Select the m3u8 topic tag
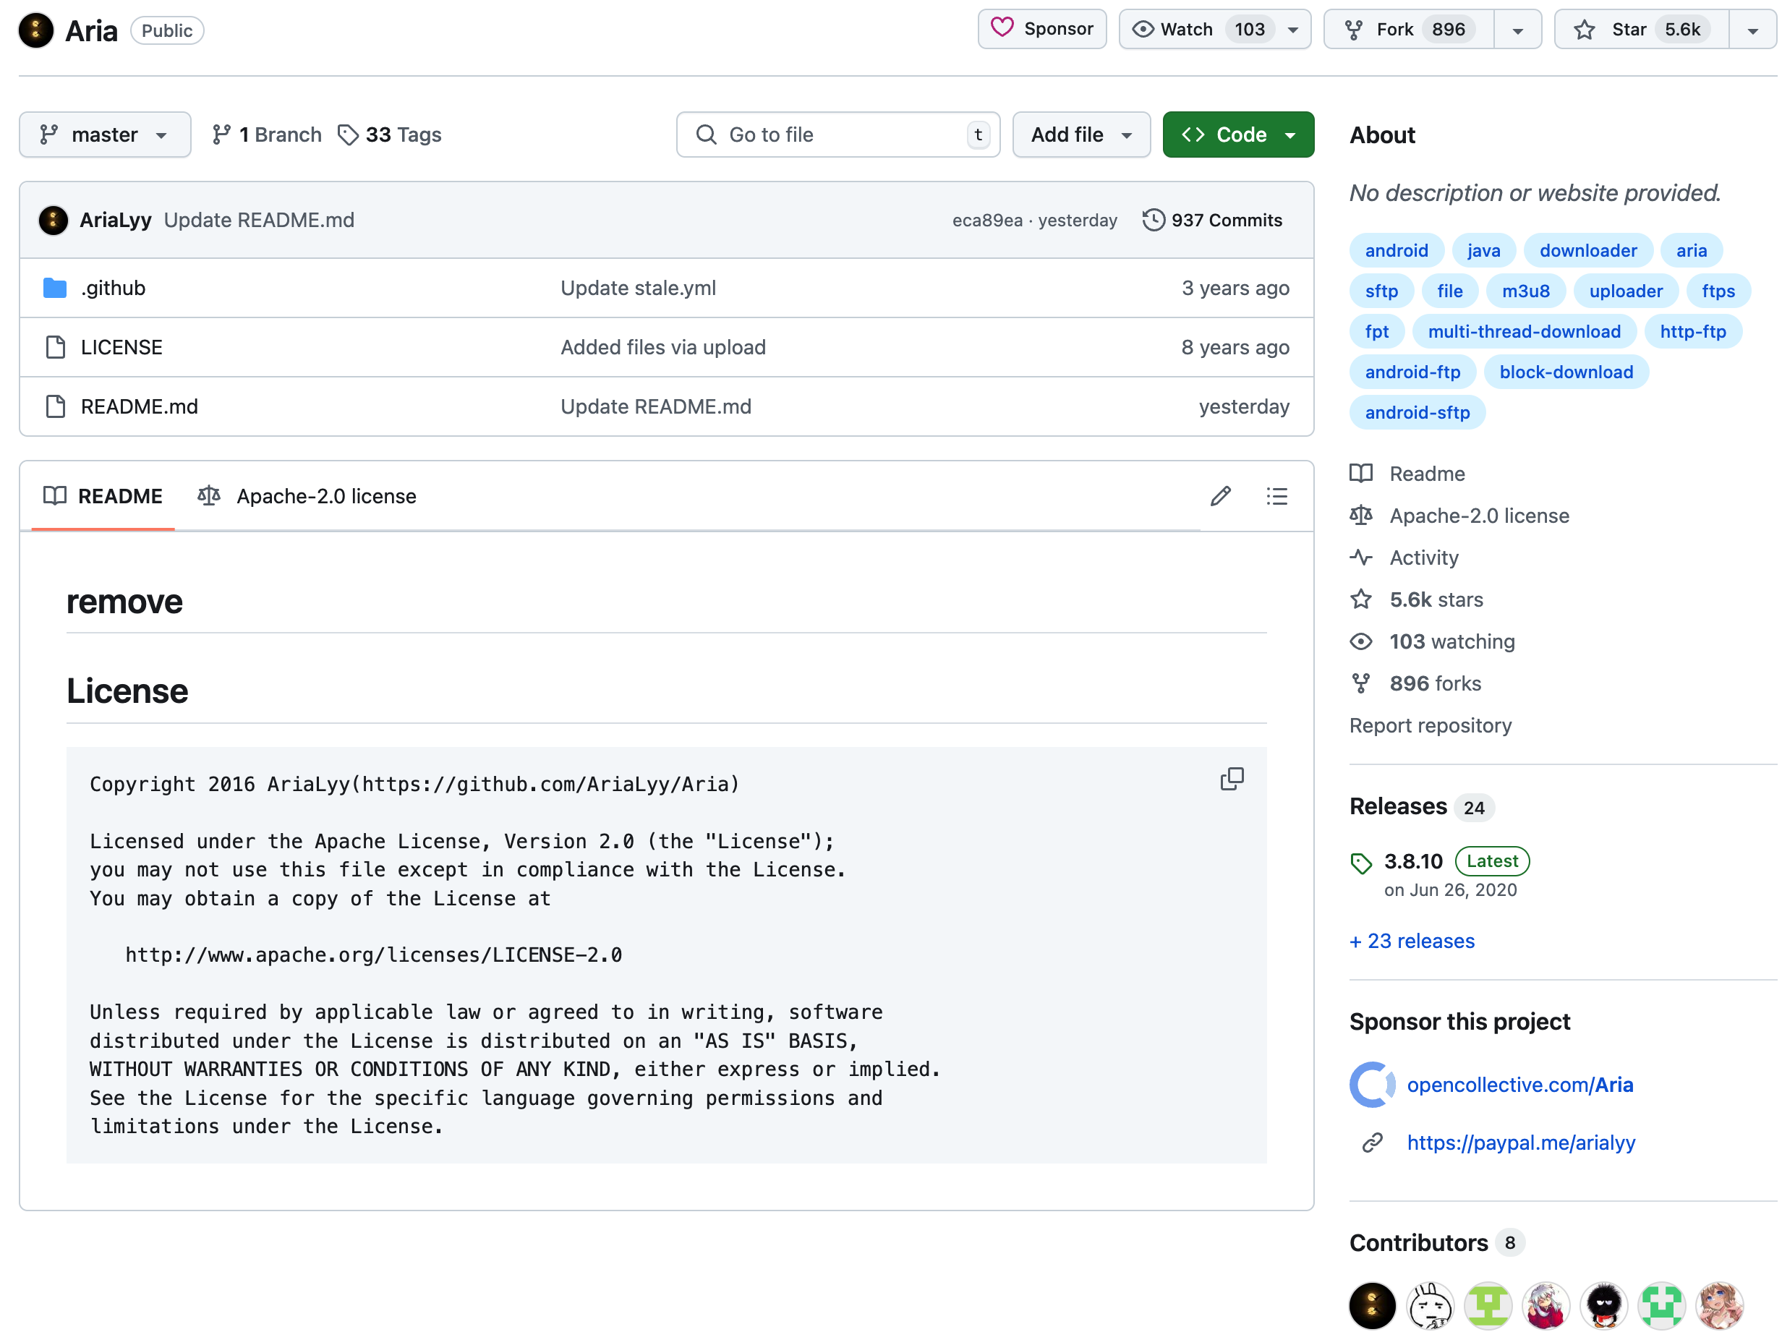1782x1332 pixels. click(1526, 291)
